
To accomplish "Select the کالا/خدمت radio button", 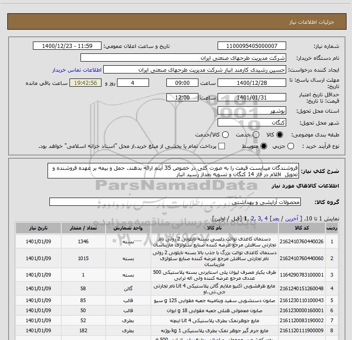I will pyautogui.click(x=225, y=135).
